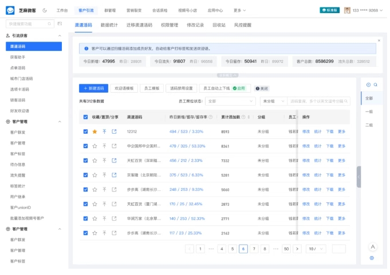Go to next page arrow
Screen dimensions: 390x275
tap(297, 249)
